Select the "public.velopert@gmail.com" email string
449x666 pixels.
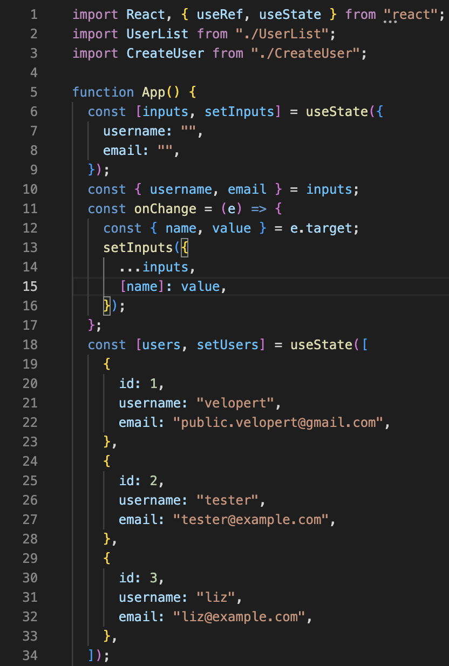[x=278, y=423]
